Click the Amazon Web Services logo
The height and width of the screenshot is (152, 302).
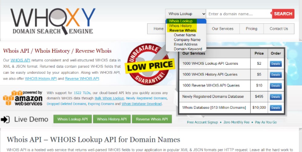click(23, 98)
